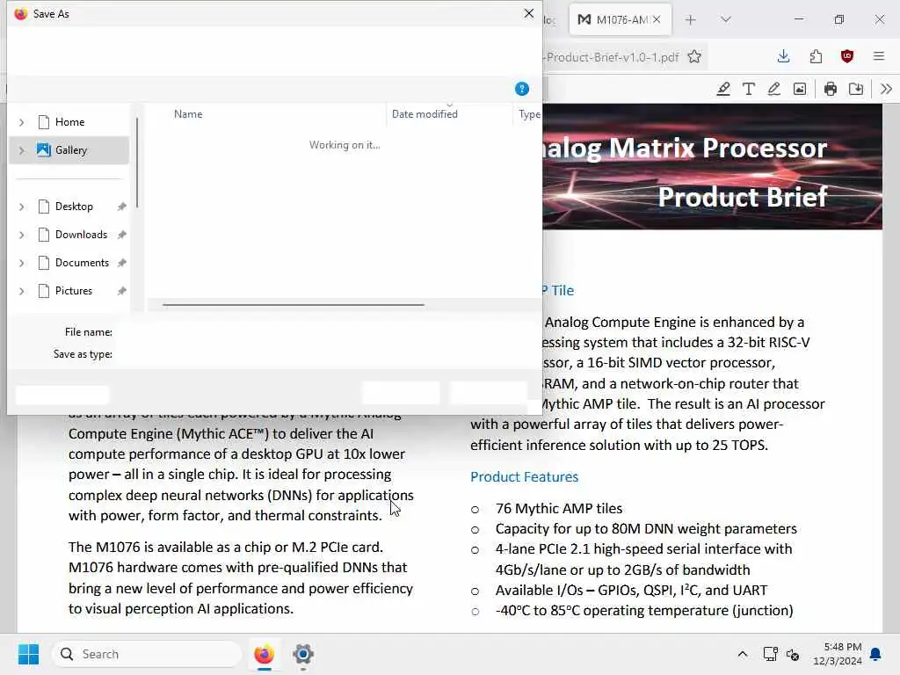Click the Downloads pin icon
900x675 pixels.
click(121, 235)
